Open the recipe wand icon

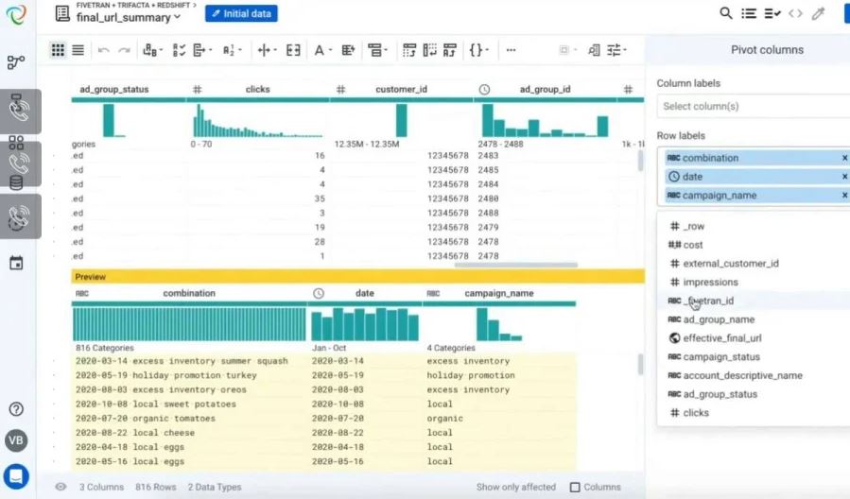point(818,13)
